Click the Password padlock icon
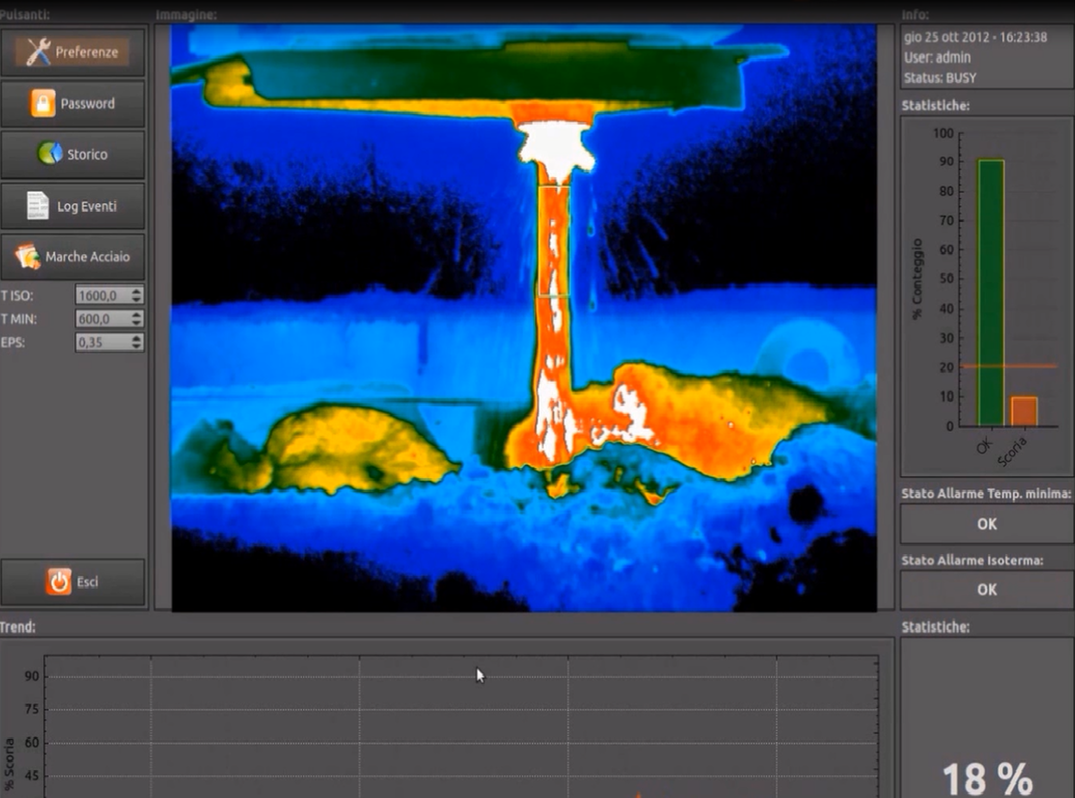 [x=43, y=103]
